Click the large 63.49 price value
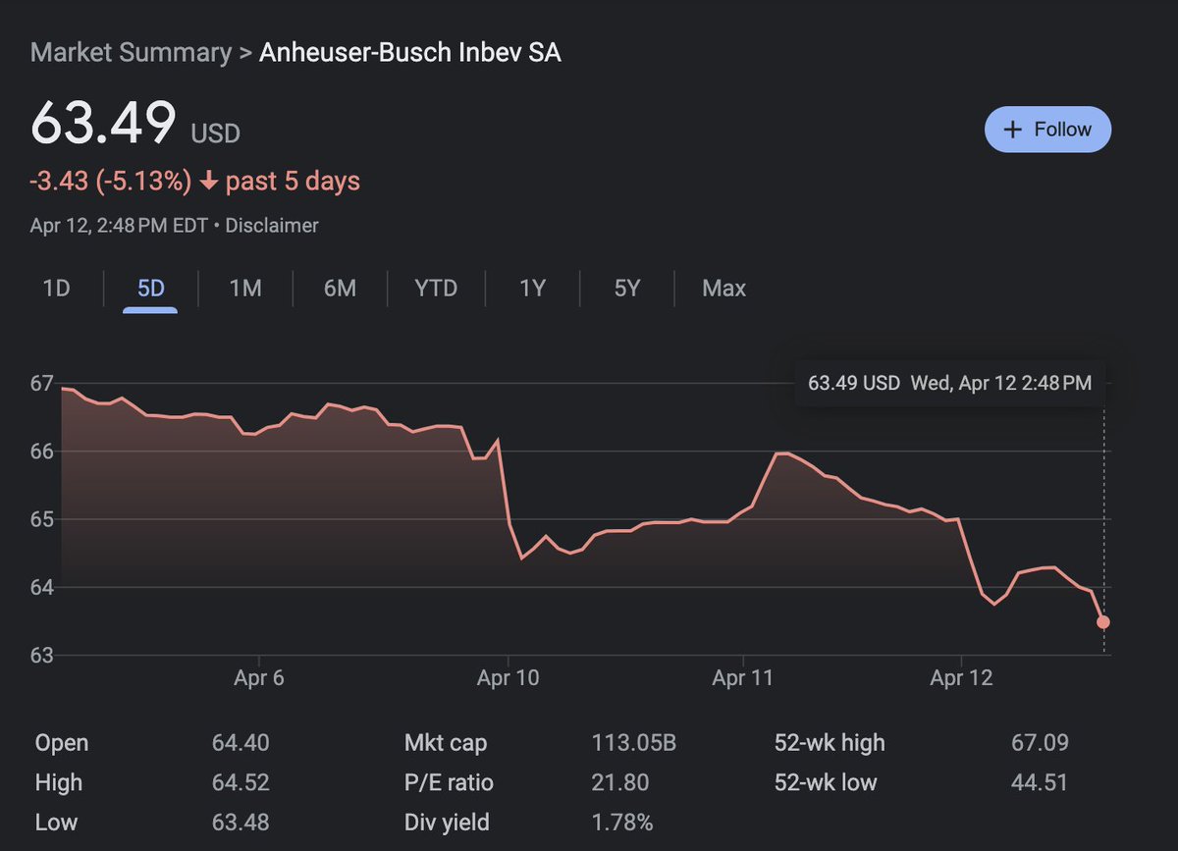The image size is (1178, 851). click(104, 123)
